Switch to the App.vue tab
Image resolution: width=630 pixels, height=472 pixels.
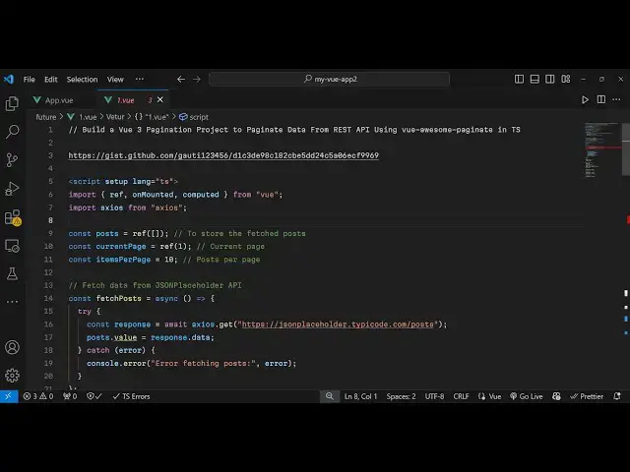click(59, 100)
